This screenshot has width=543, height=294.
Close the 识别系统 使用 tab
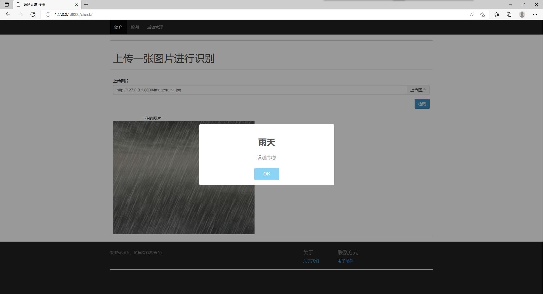76,5
